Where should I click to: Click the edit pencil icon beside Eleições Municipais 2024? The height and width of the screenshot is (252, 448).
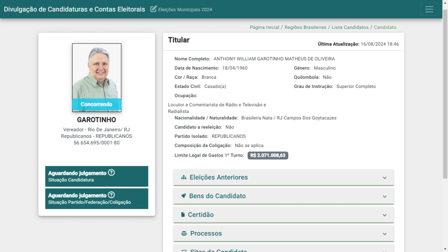pos(154,9)
